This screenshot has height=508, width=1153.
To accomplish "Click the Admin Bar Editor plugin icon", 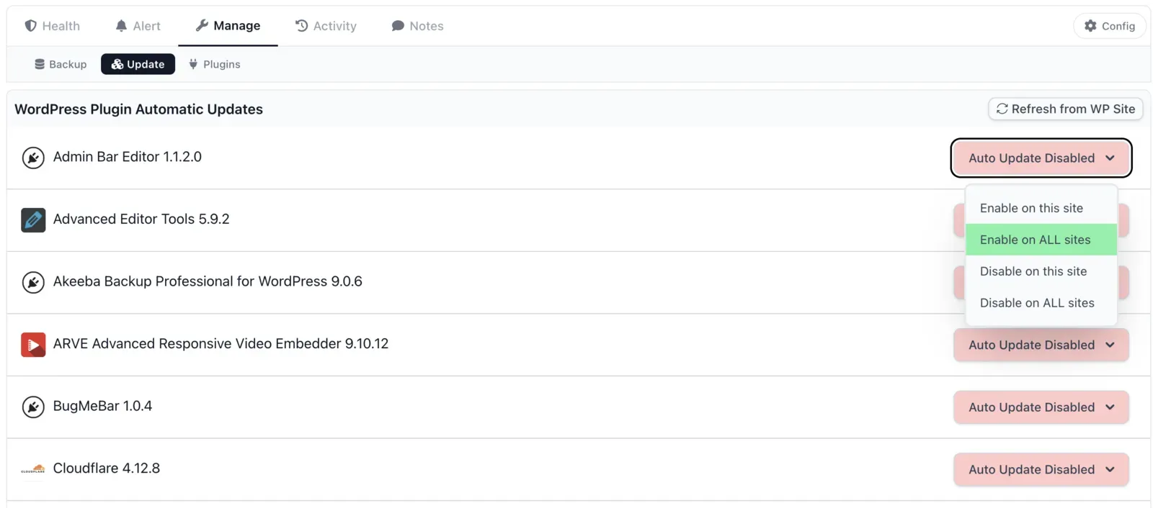I will (x=33, y=158).
